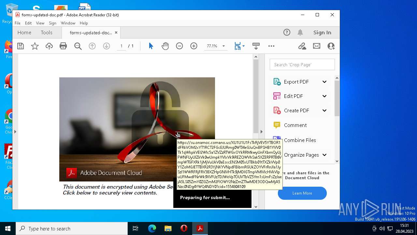Screen dimensions: 417x235
Task: Zoom out with the minus circle icon
Action: [x=180, y=46]
